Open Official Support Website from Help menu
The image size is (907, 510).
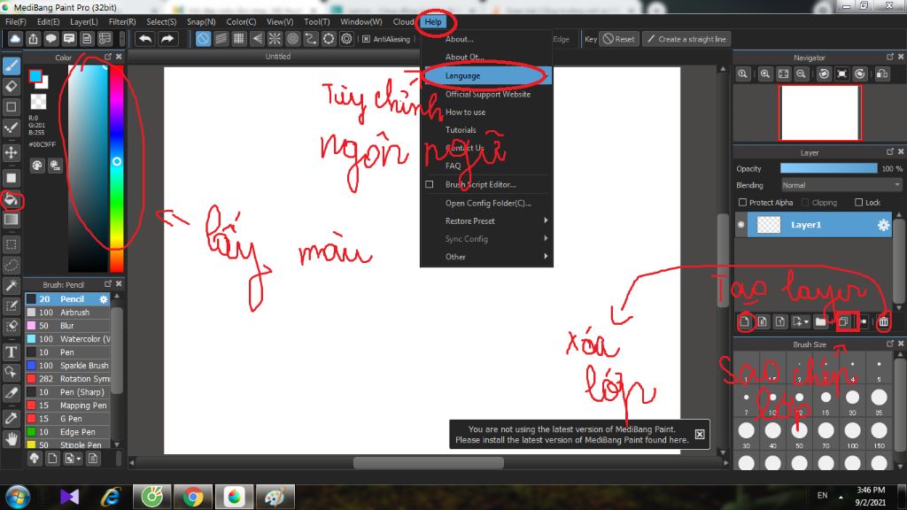coord(487,94)
